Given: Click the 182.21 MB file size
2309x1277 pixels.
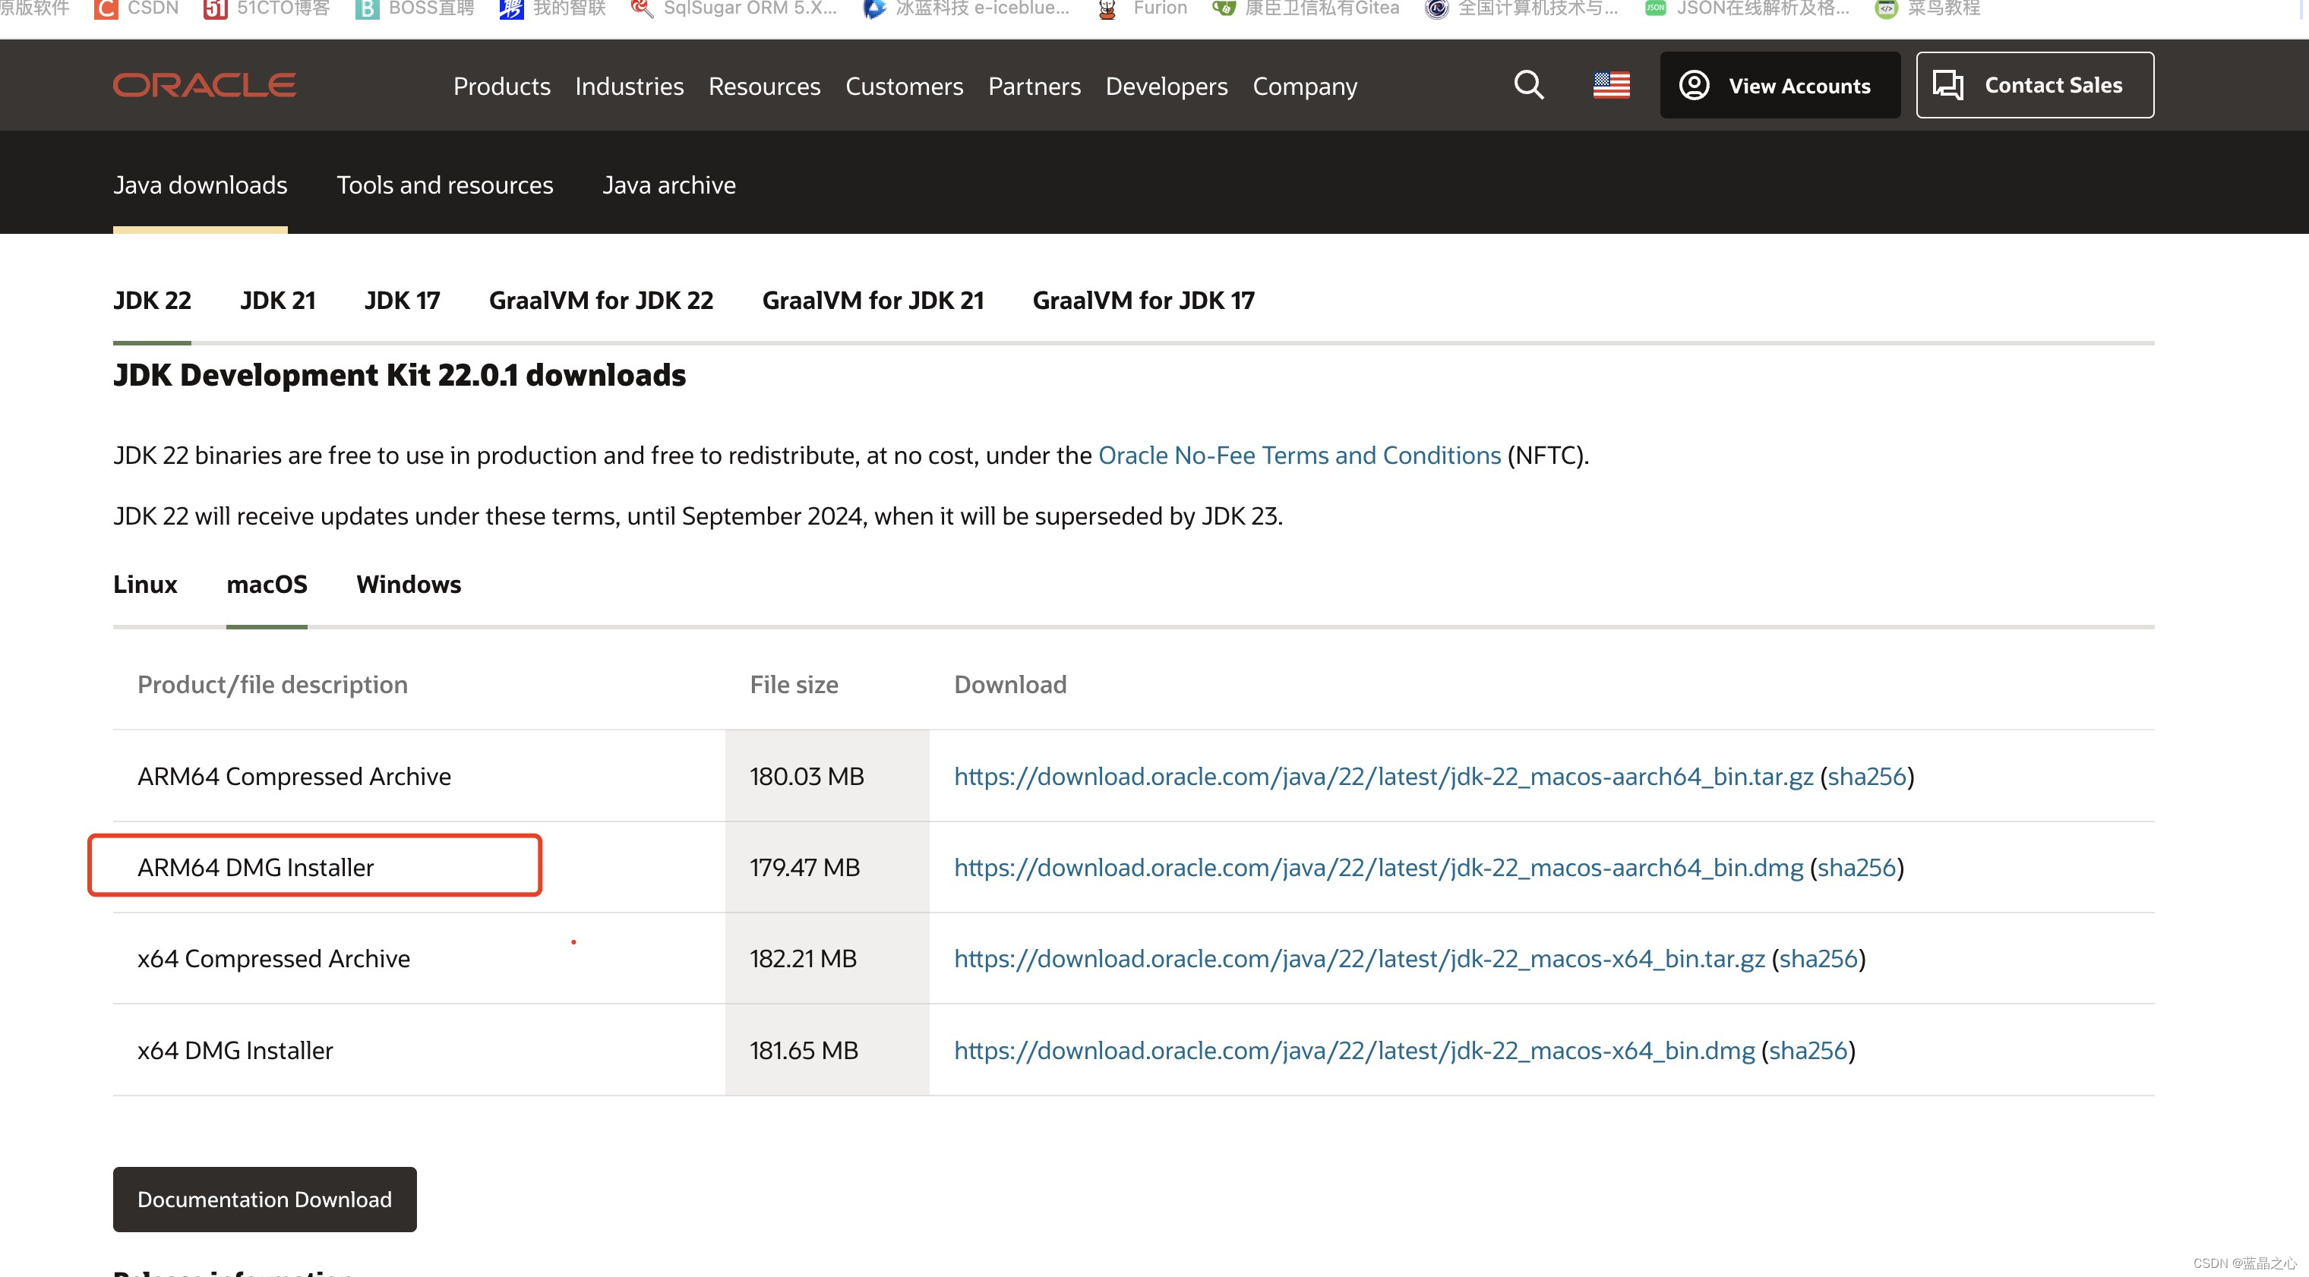Looking at the screenshot, I should pyautogui.click(x=803, y=959).
